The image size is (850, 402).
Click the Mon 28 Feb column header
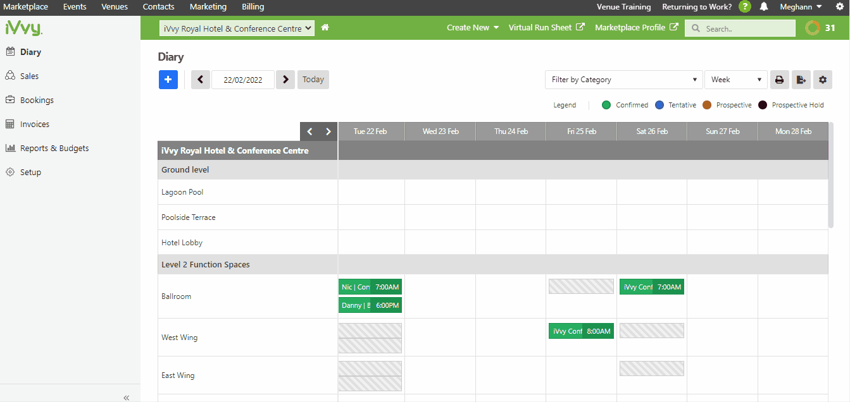point(793,131)
